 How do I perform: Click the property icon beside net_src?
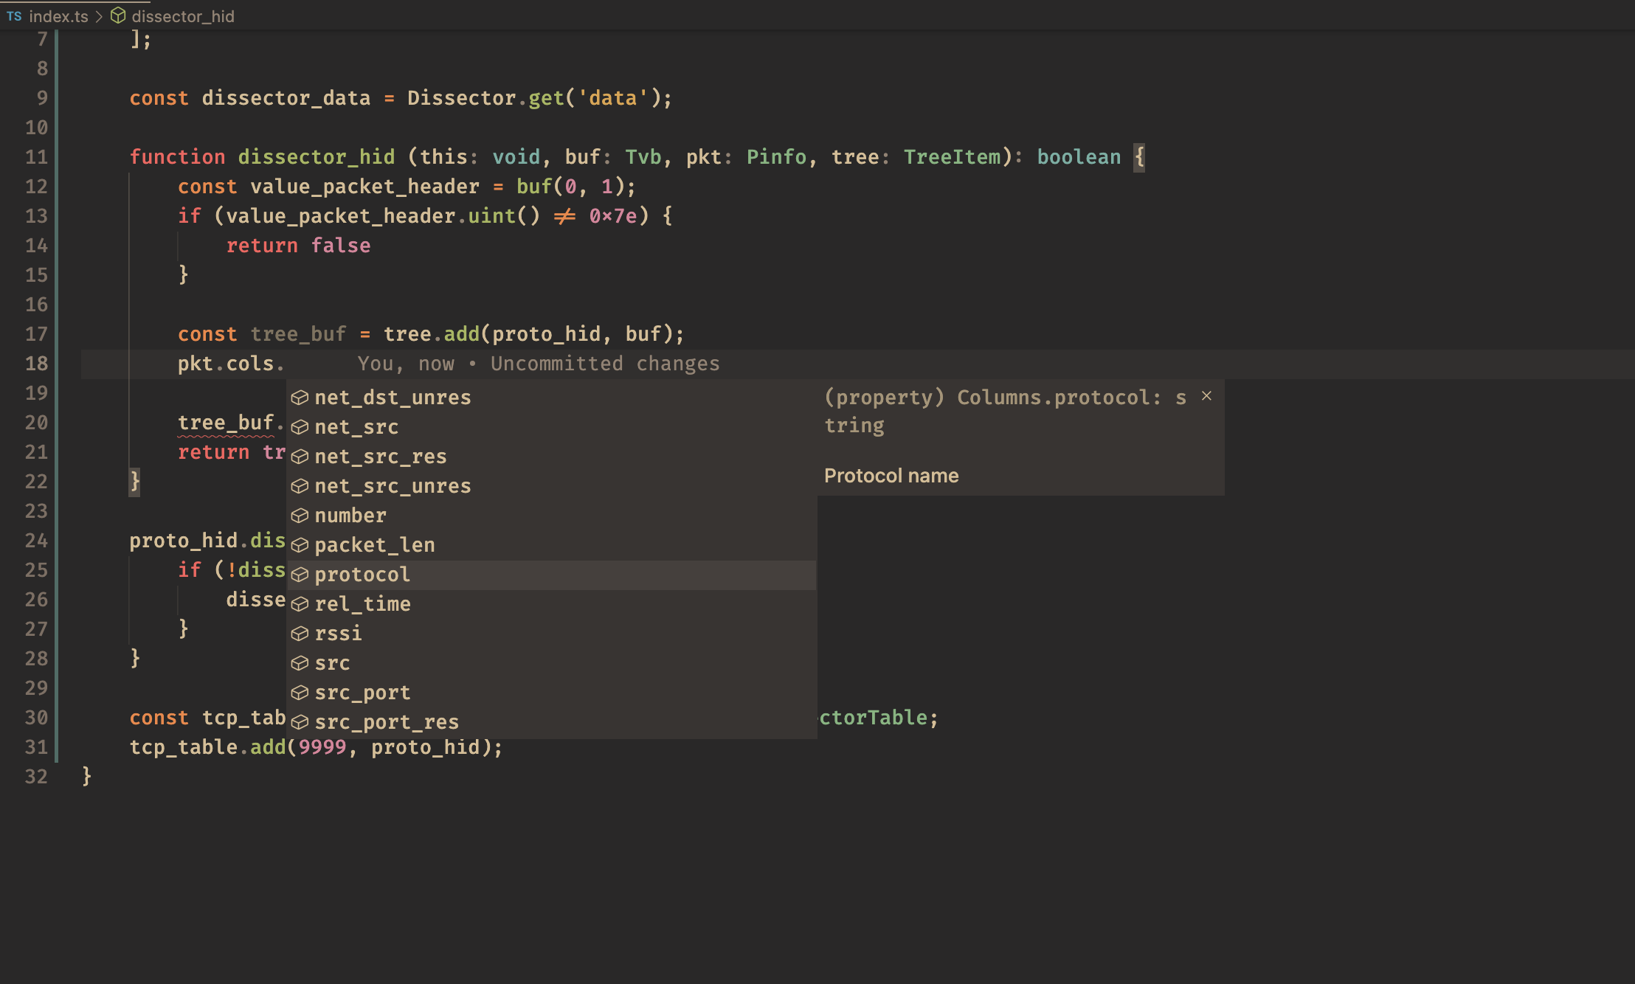(300, 427)
